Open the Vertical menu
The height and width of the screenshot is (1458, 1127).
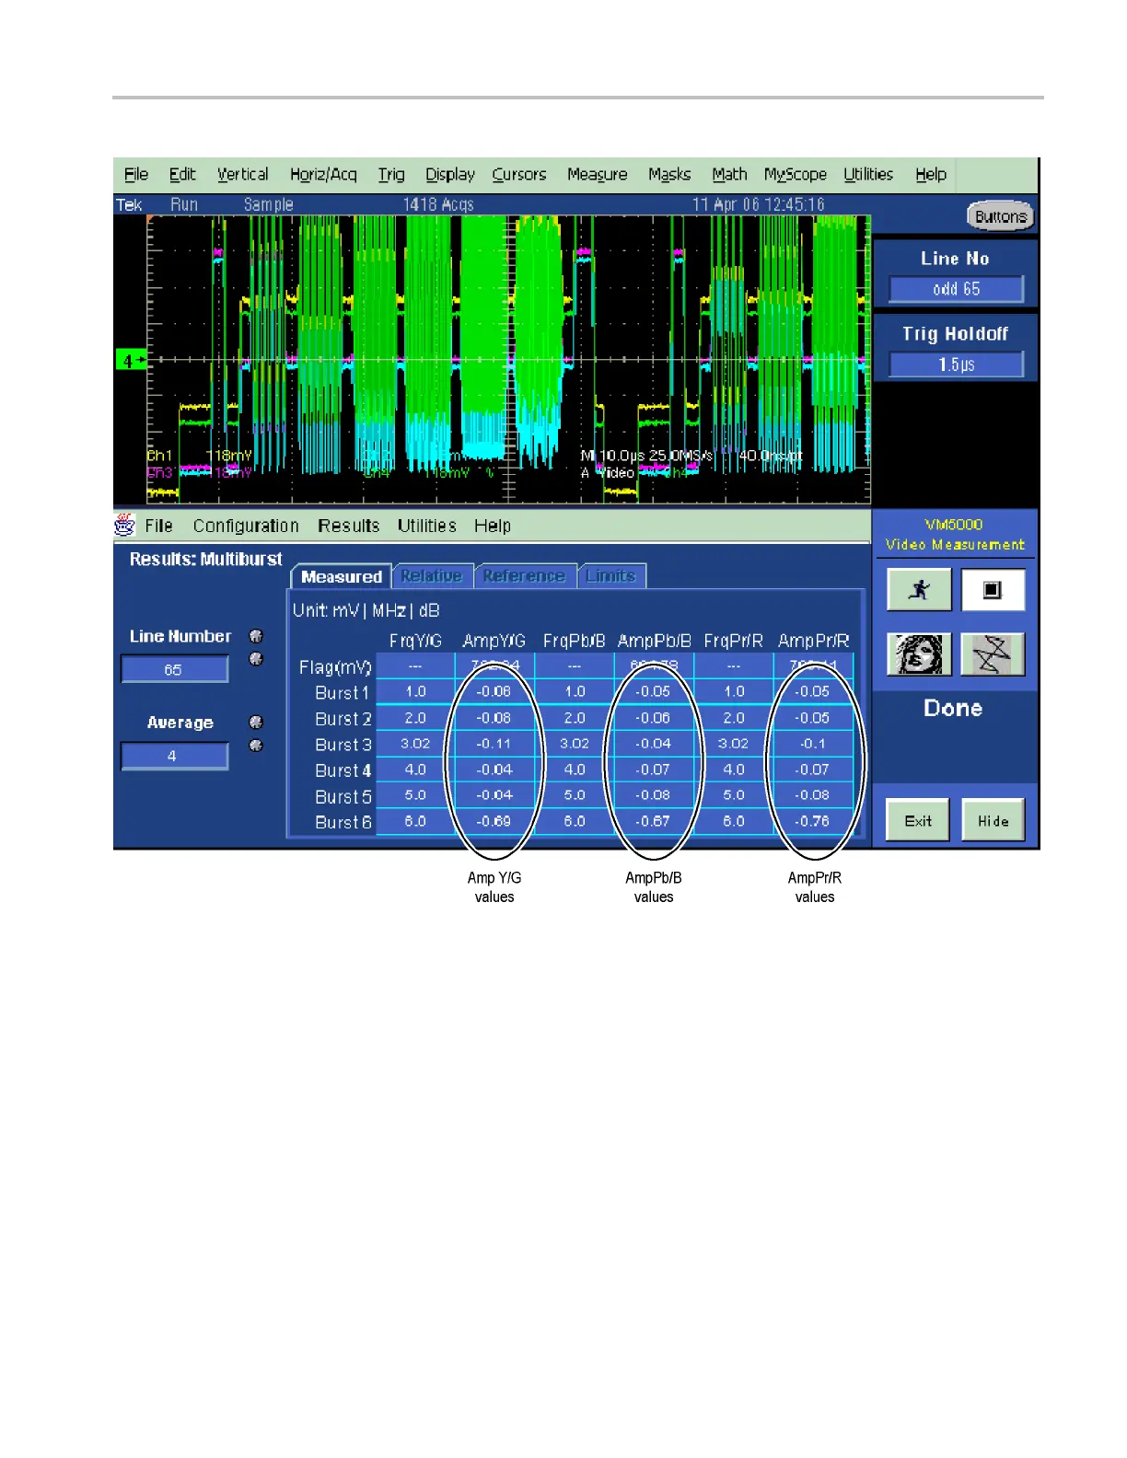[242, 174]
